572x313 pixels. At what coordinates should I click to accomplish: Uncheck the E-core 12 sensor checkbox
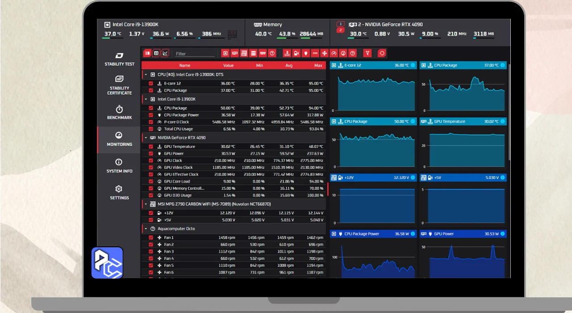pyautogui.click(x=151, y=84)
